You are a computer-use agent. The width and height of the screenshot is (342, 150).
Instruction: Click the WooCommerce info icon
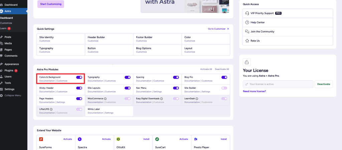tap(105, 99)
